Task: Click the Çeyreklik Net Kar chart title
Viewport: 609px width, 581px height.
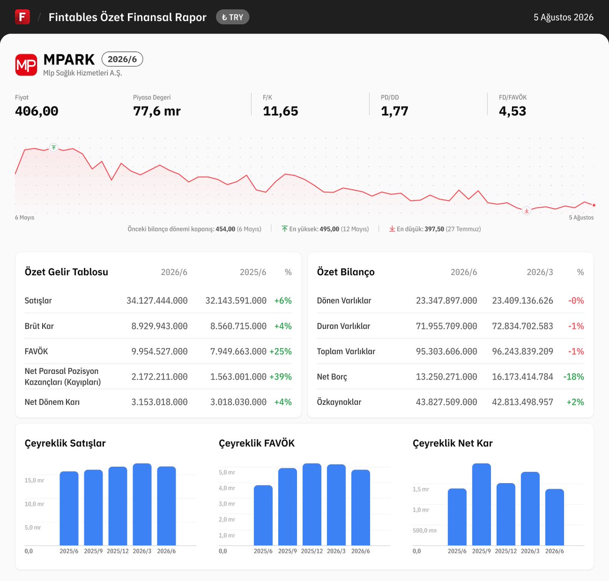Action: (453, 443)
